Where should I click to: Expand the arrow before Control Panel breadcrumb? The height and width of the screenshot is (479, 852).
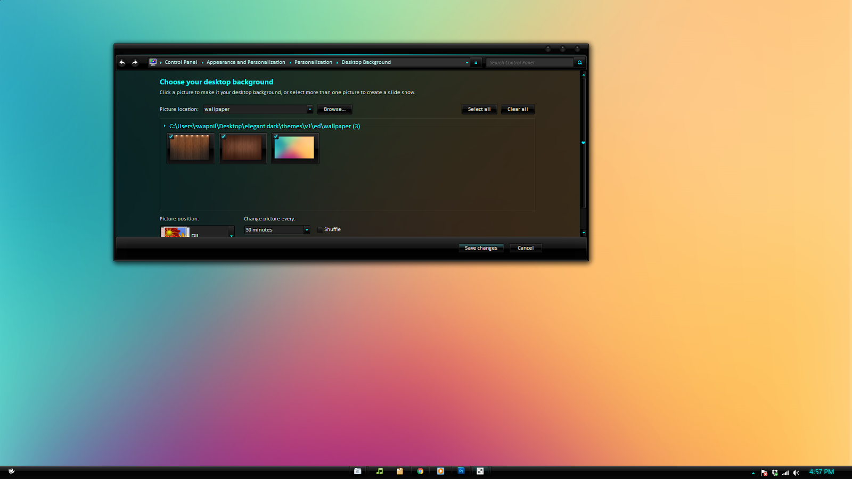click(161, 63)
